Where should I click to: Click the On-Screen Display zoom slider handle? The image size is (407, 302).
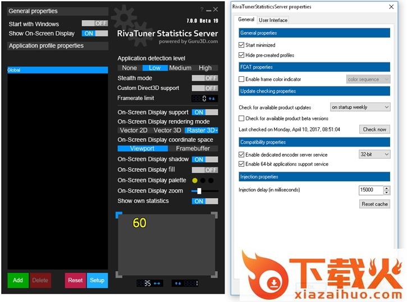(x=199, y=191)
